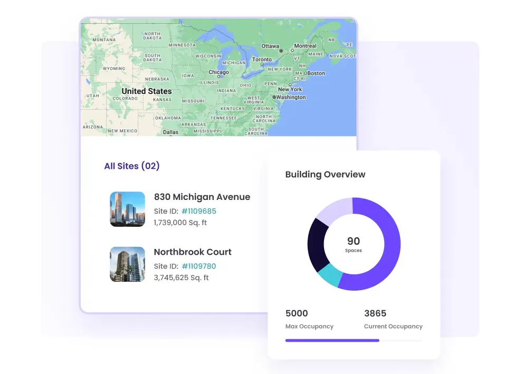Click the Northbrook Court building thumbnail
This screenshot has width=514, height=374.
pos(127,264)
